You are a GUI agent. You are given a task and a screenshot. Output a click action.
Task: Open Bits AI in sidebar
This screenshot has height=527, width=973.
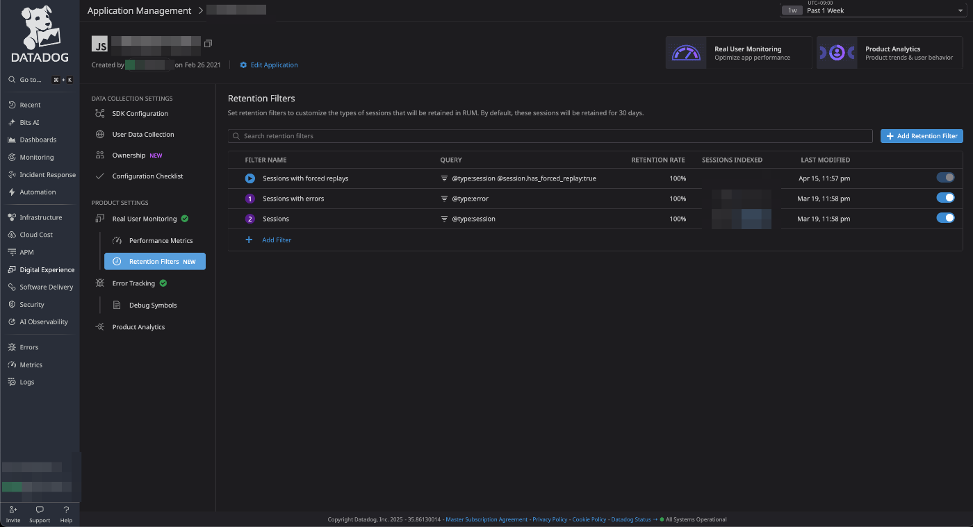click(x=29, y=122)
